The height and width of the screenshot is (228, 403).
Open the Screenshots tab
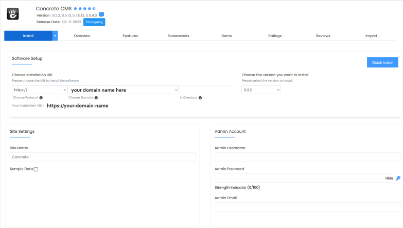coord(178,36)
